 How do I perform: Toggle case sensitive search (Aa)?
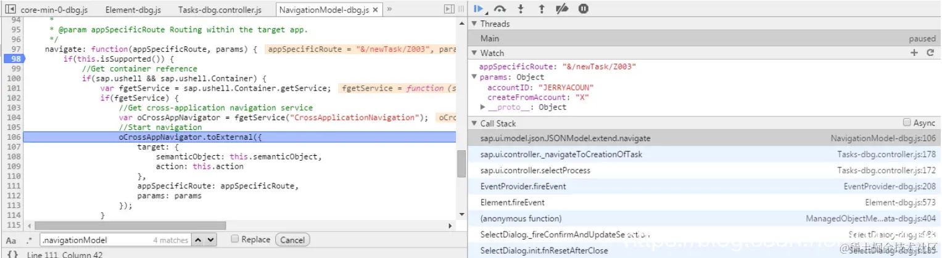tap(11, 240)
